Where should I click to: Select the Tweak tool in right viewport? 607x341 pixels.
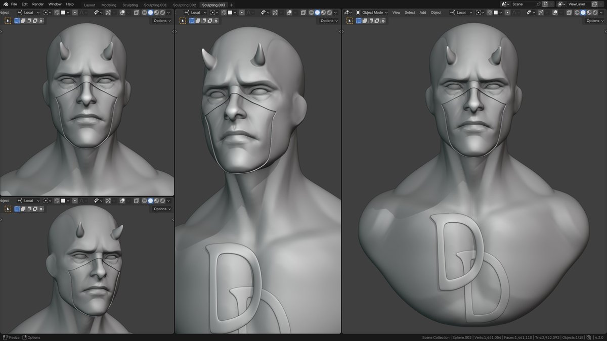point(350,21)
